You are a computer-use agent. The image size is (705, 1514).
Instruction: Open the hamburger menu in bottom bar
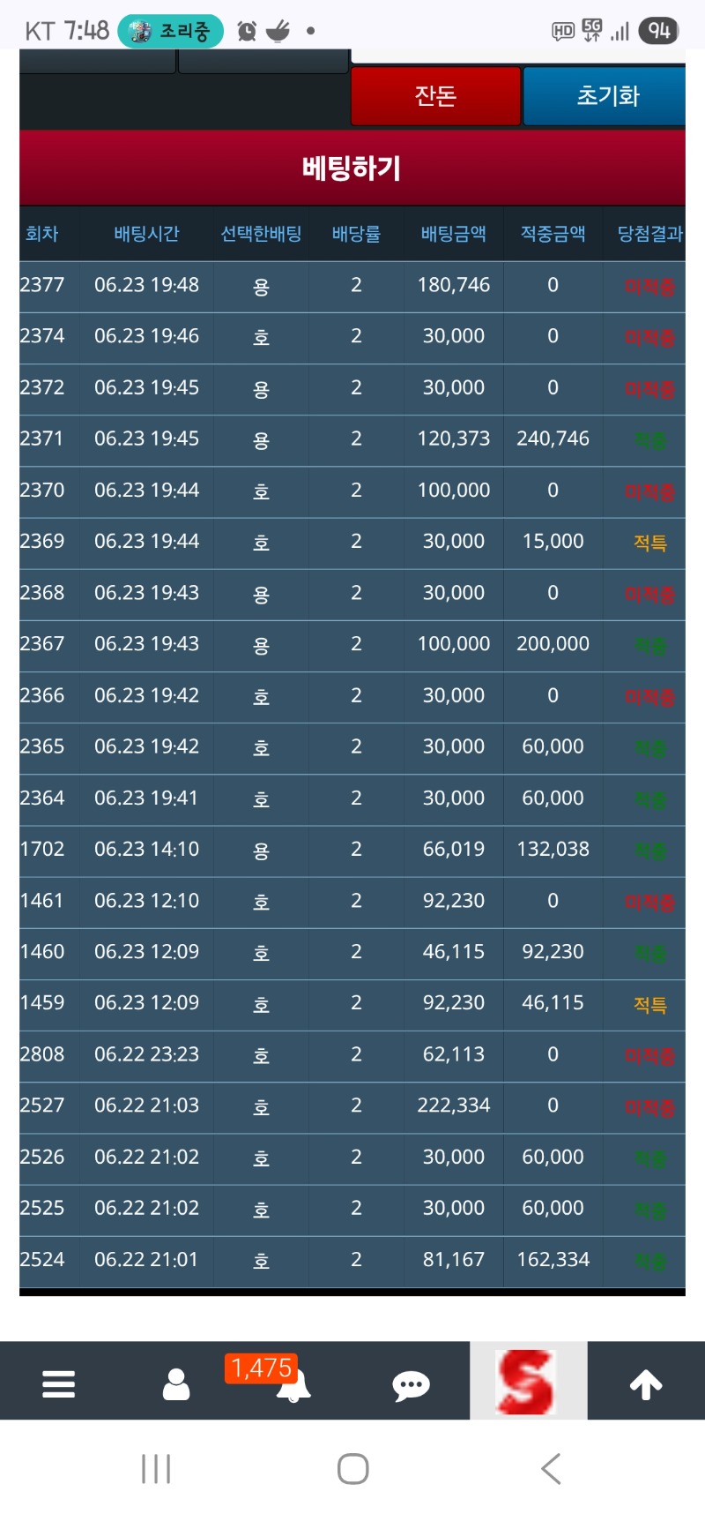(x=58, y=1383)
